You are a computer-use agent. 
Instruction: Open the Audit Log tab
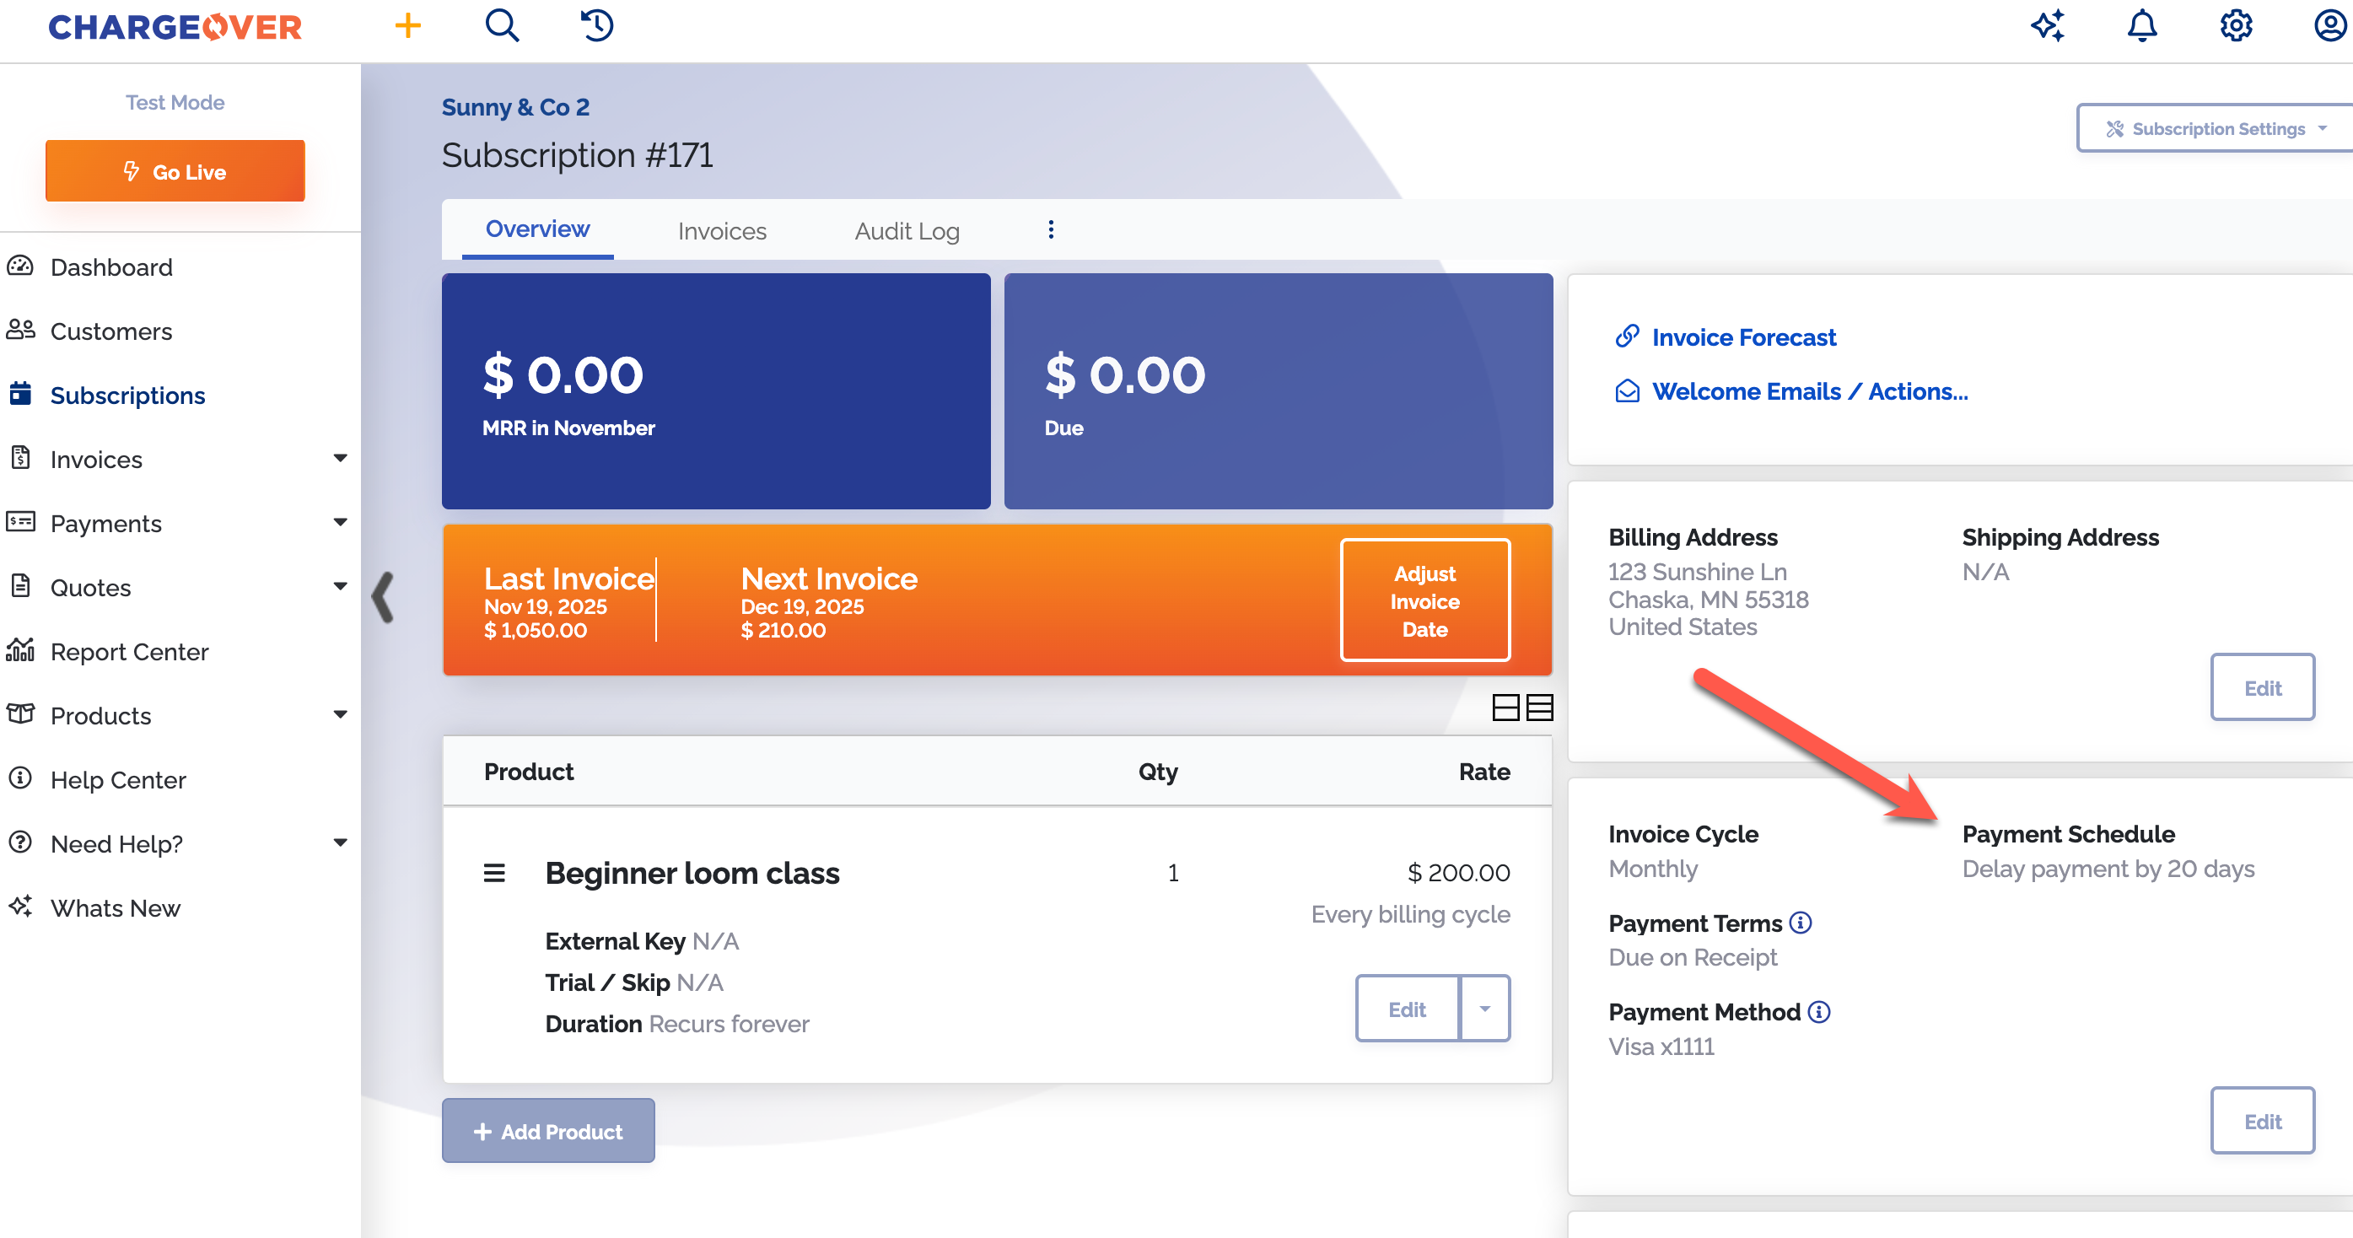tap(906, 231)
